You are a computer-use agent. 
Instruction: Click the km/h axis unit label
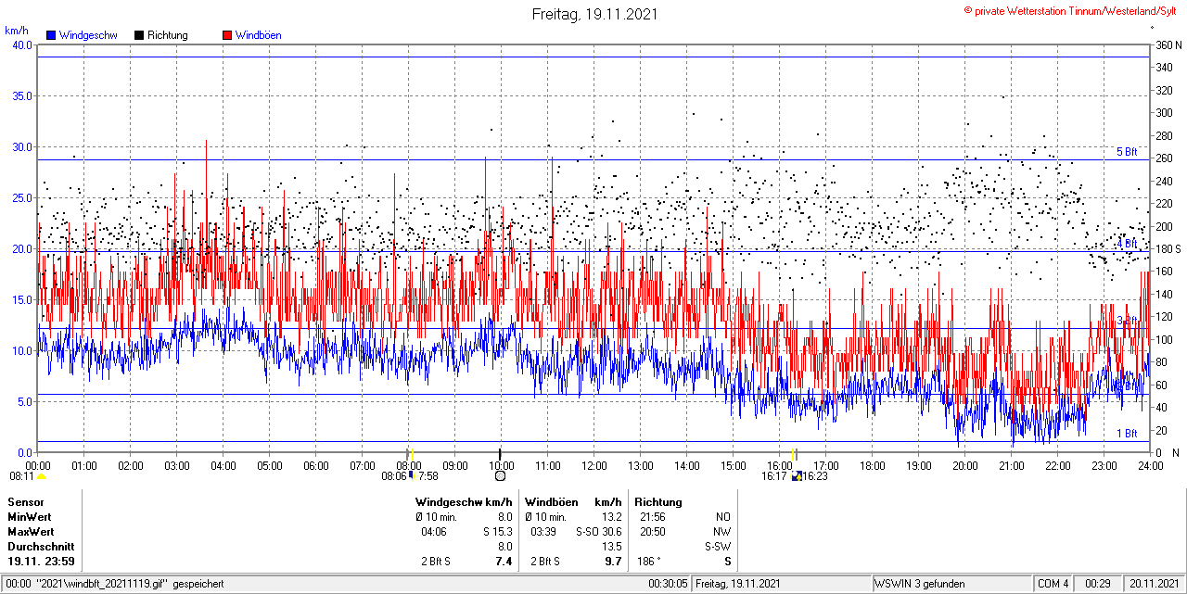coord(15,31)
